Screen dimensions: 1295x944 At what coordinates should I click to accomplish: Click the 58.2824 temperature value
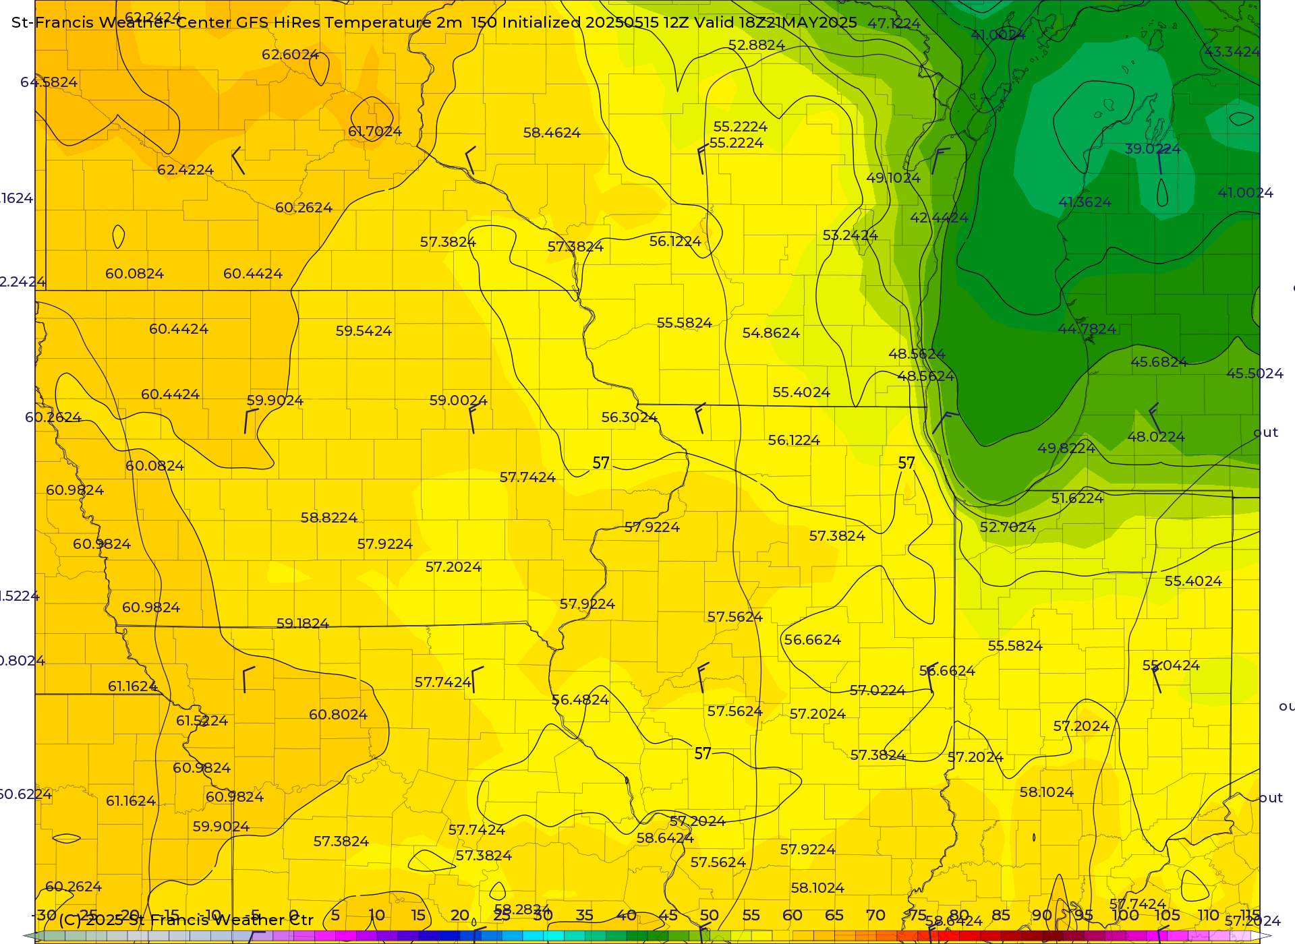point(523,910)
